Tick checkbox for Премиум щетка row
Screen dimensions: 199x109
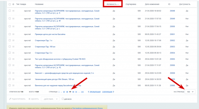(10, 34)
